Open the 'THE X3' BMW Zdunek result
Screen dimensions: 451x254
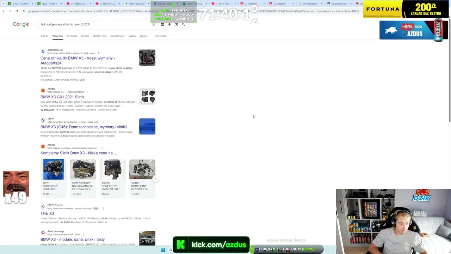(x=47, y=213)
